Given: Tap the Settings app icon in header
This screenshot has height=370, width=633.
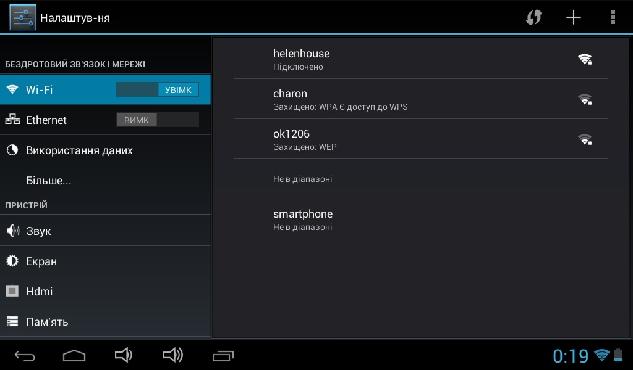Looking at the screenshot, I should point(23,17).
